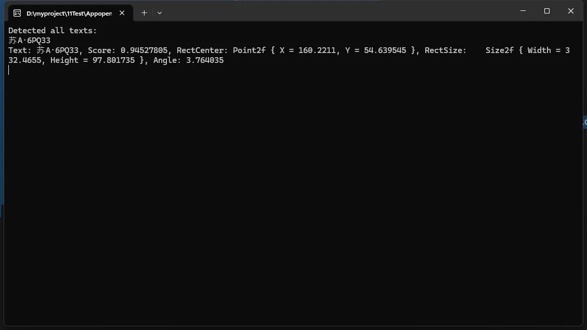Open a new tab with plus button

pyautogui.click(x=144, y=12)
